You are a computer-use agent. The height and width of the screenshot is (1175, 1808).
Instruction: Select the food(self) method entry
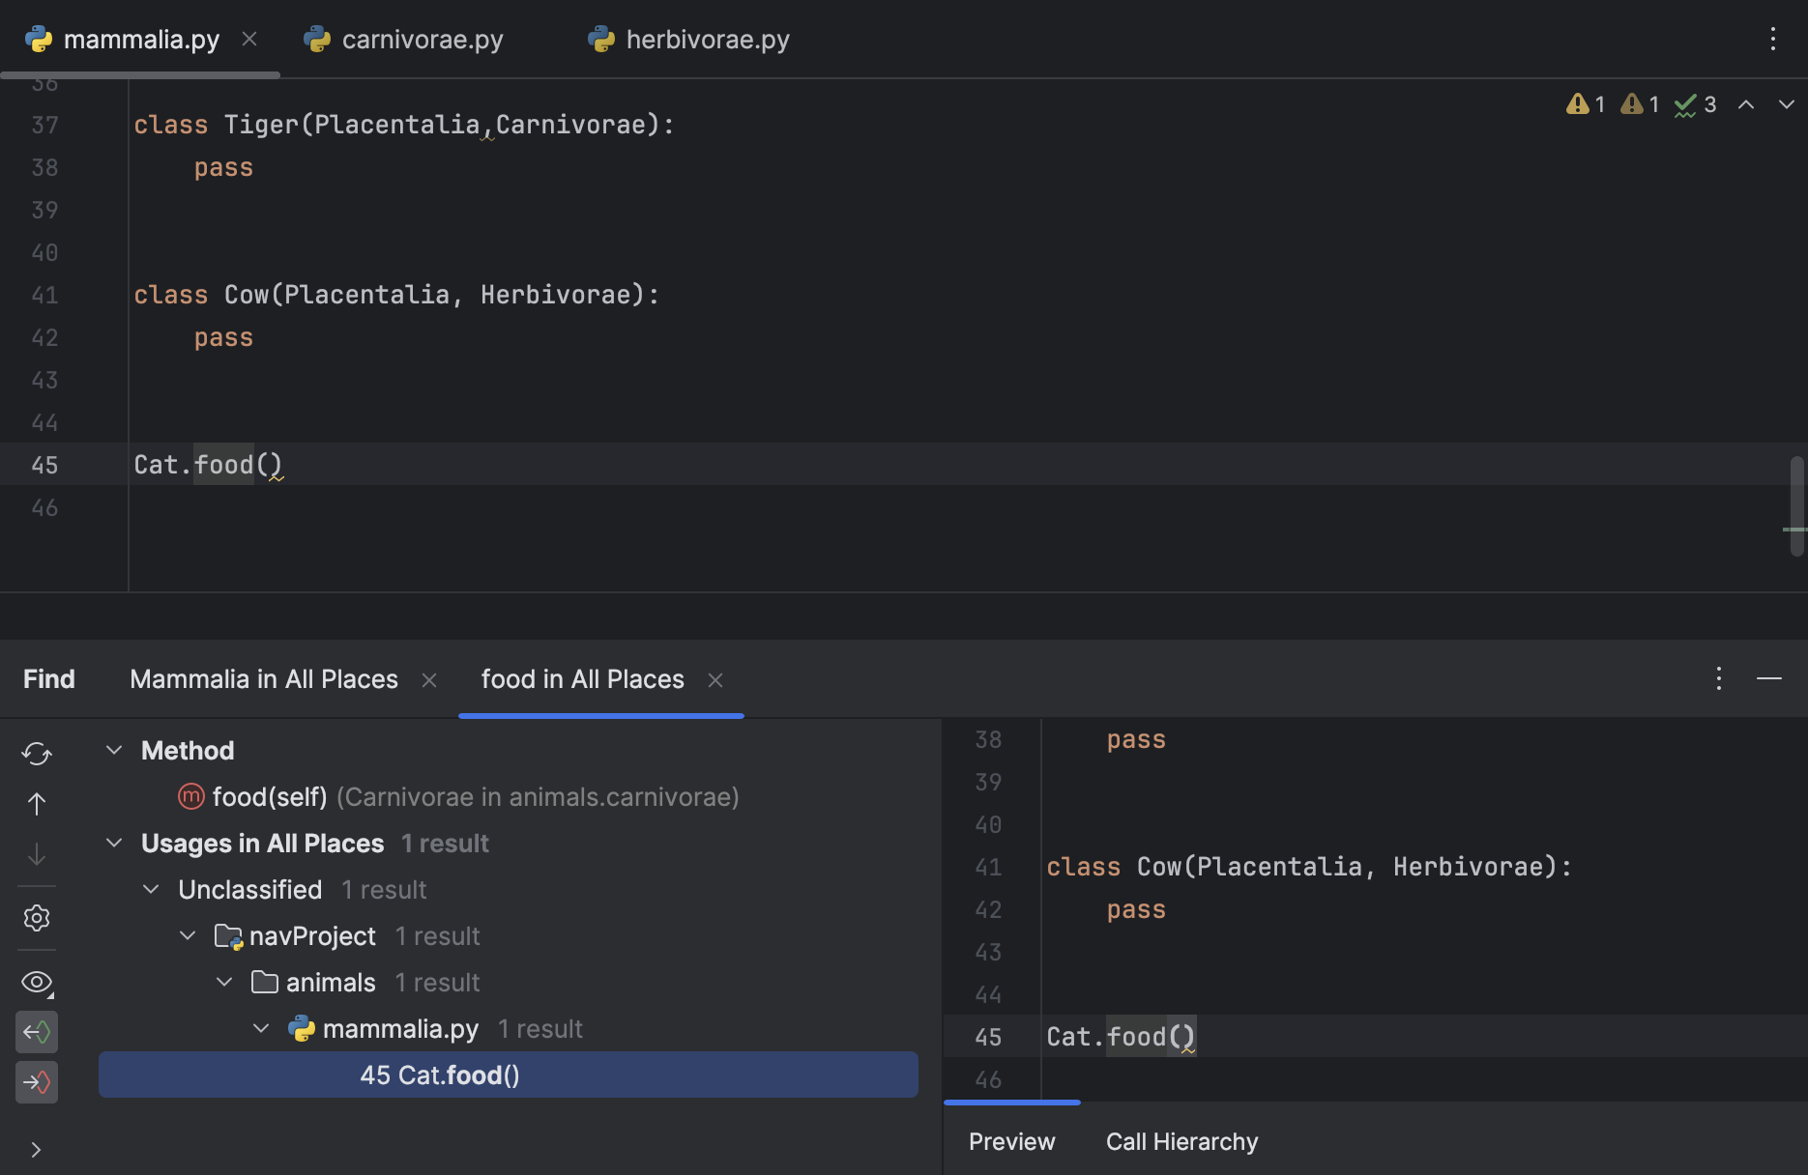coord(270,796)
